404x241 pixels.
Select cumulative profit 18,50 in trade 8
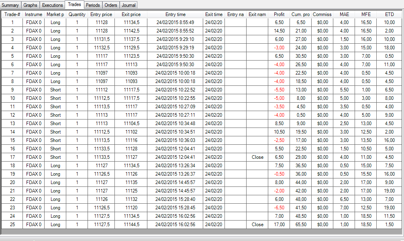pos(300,81)
